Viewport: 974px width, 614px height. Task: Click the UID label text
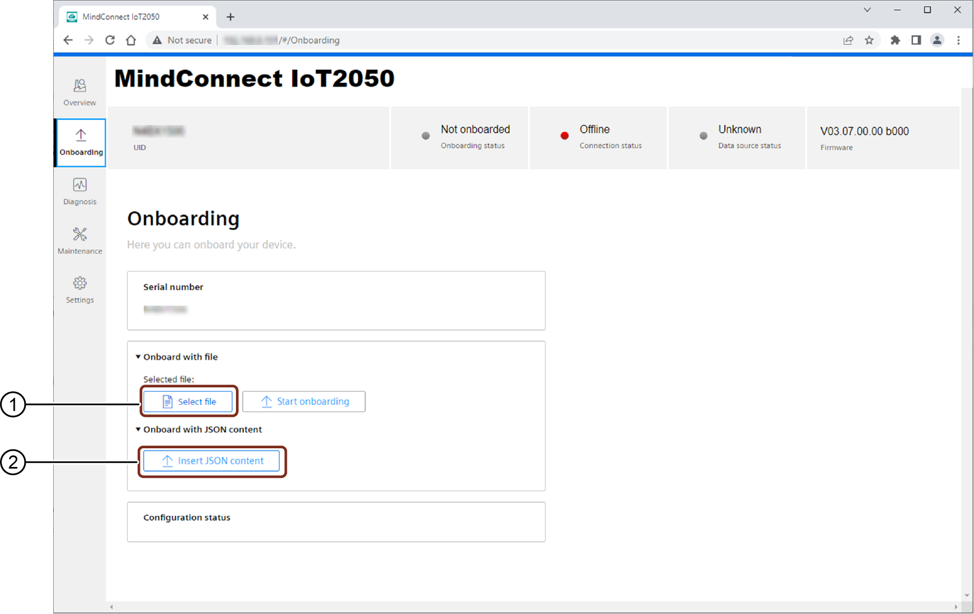pos(139,148)
